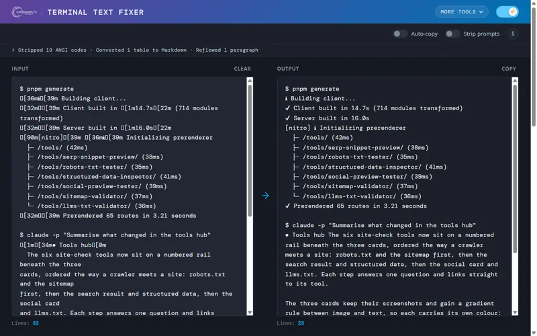The image size is (537, 336).
Task: Enable the Auto-copy toggle
Action: 399,34
